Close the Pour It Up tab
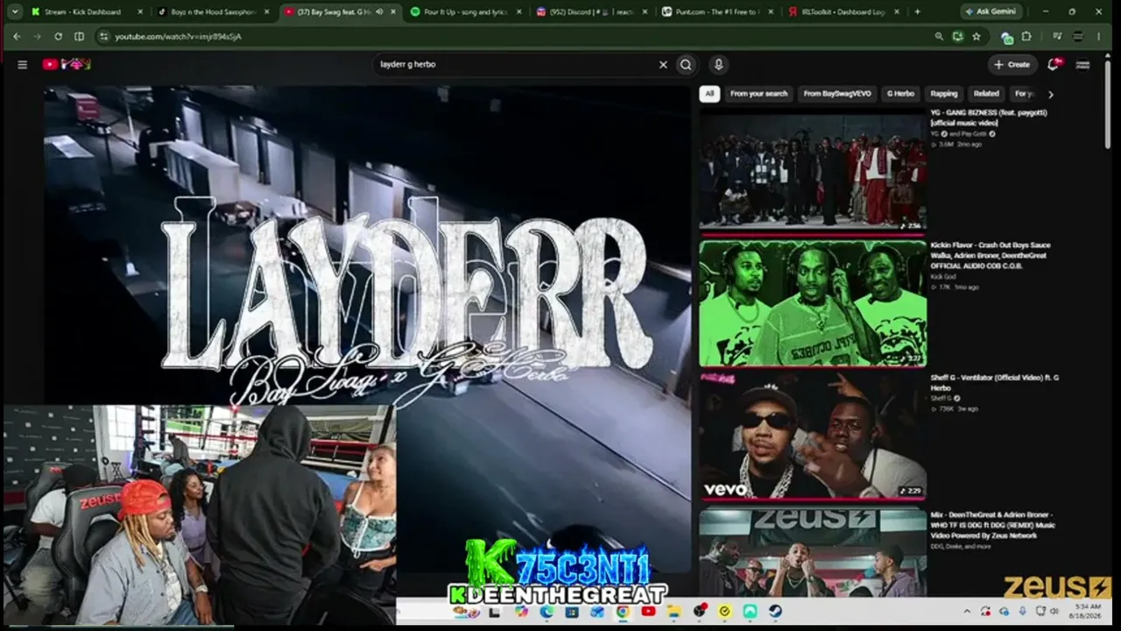 tap(519, 12)
